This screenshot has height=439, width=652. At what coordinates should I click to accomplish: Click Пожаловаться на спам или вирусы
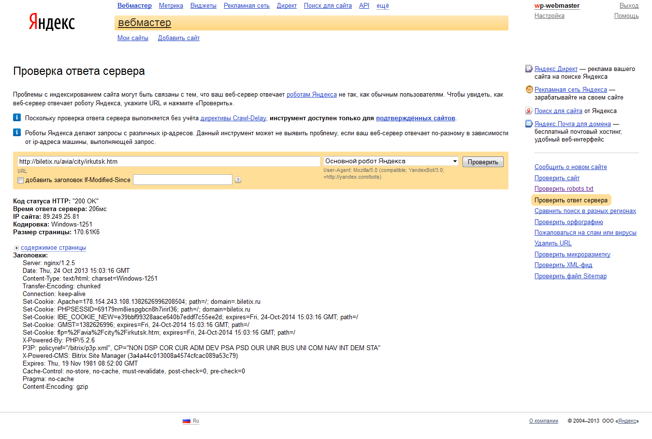[585, 233]
